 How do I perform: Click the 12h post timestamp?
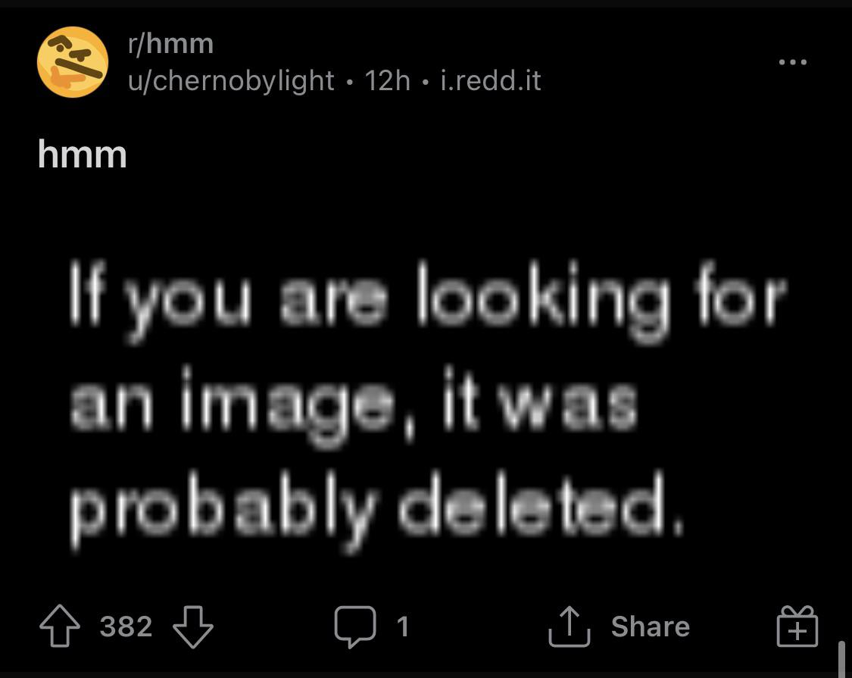(x=387, y=80)
